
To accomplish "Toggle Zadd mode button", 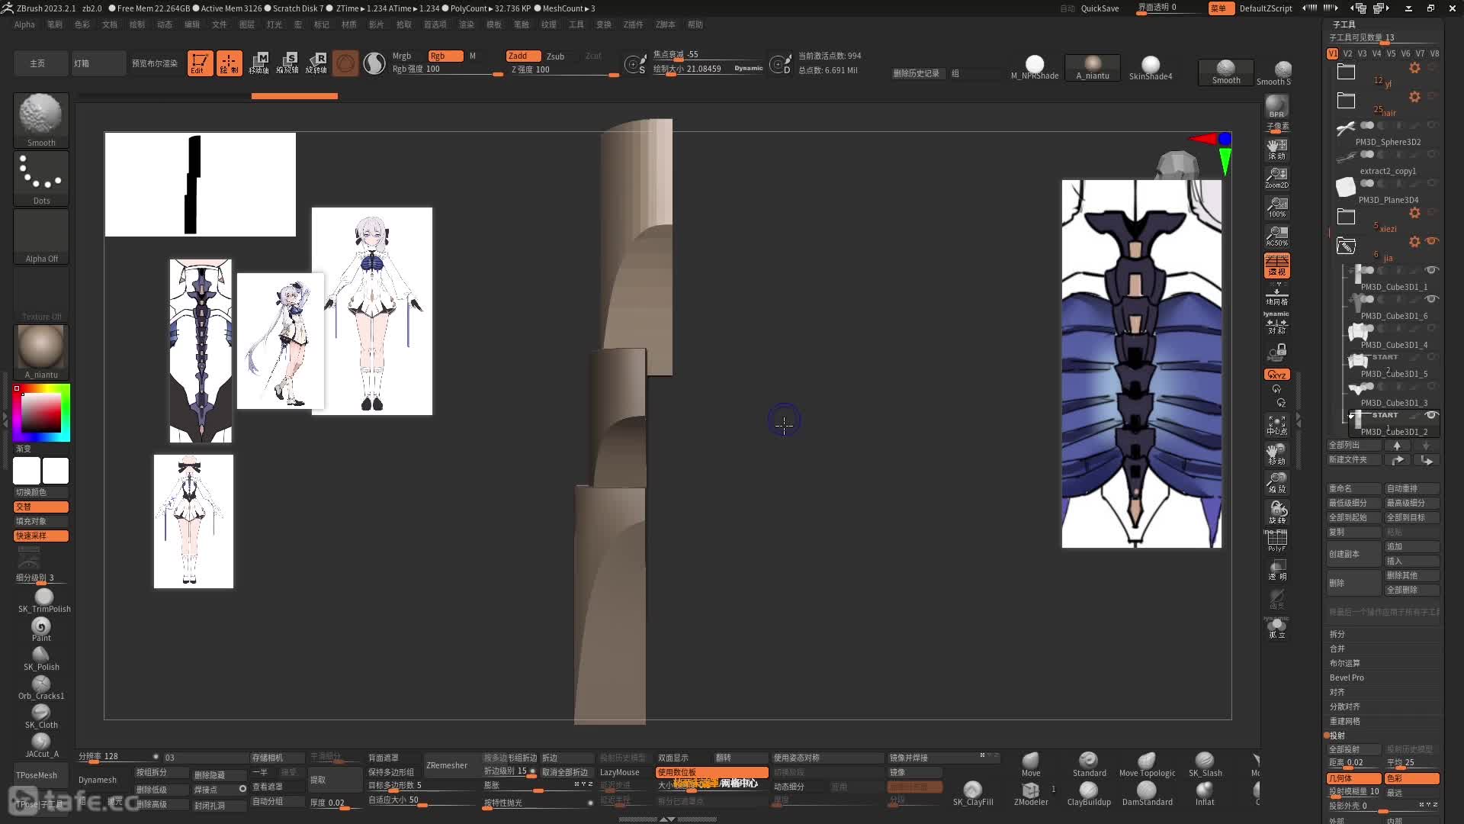I will click(x=523, y=56).
